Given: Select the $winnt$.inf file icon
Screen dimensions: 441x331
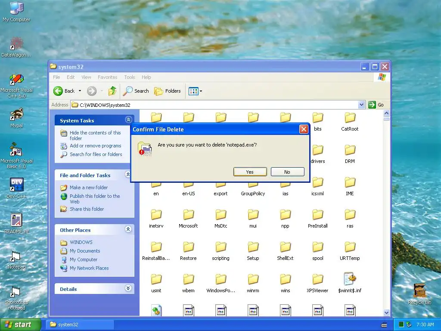Looking at the screenshot, I should [350, 279].
